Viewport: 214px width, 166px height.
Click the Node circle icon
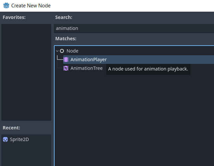click(62, 51)
